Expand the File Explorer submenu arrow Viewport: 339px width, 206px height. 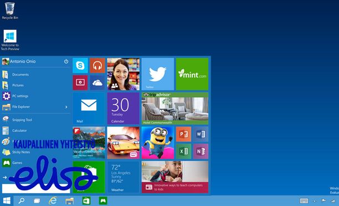coord(66,107)
